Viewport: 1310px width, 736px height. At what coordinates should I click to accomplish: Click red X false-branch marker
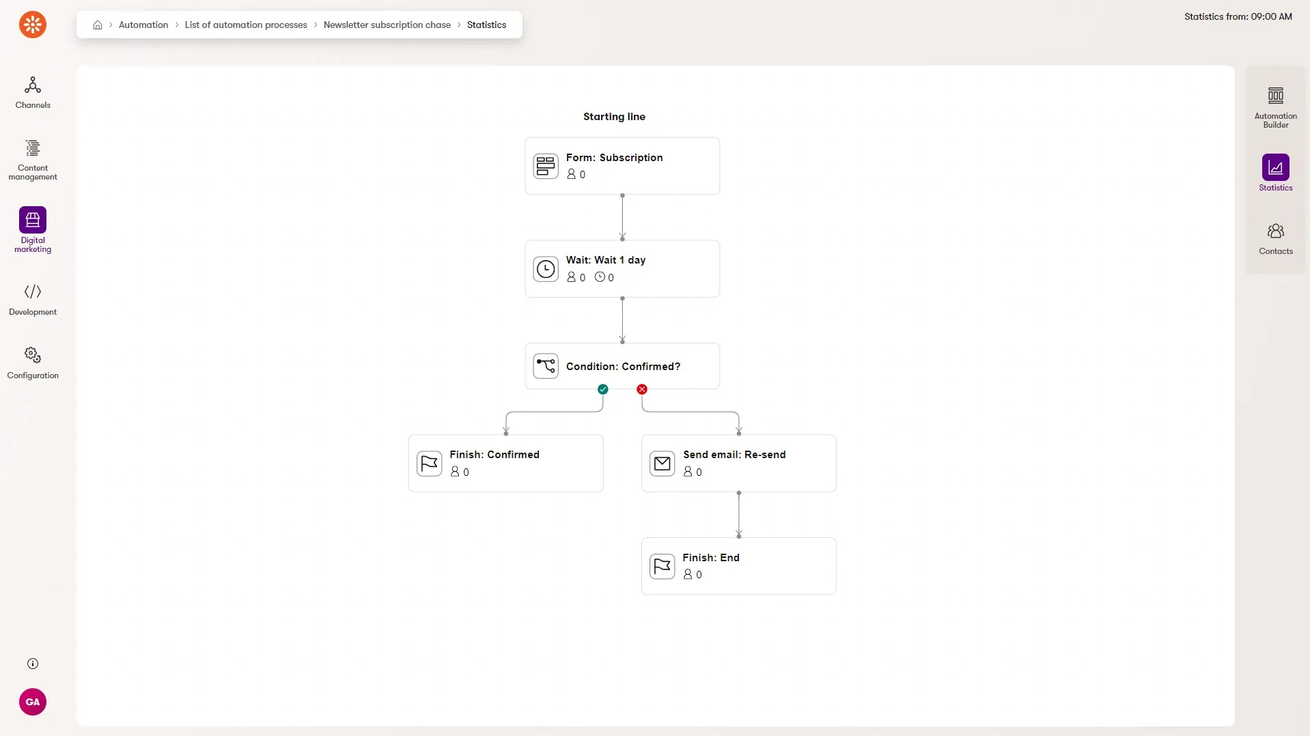tap(642, 389)
